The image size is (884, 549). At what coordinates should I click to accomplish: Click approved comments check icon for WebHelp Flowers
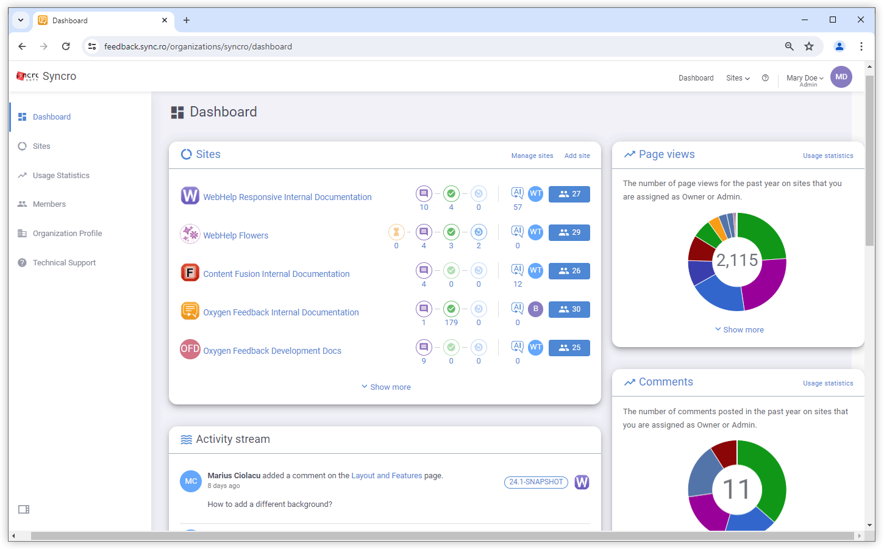(451, 232)
